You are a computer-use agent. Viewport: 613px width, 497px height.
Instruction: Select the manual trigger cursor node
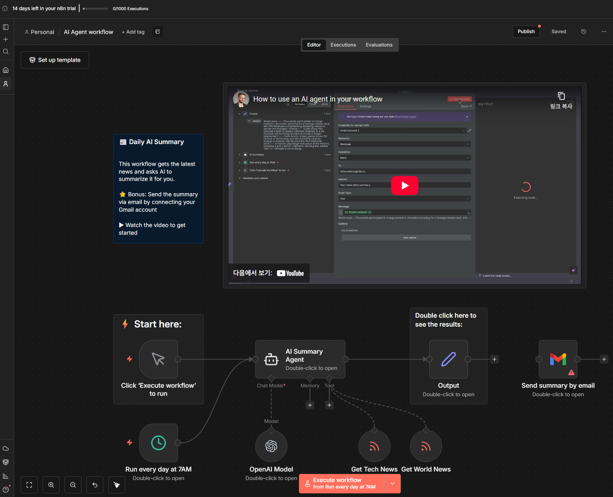(x=159, y=359)
